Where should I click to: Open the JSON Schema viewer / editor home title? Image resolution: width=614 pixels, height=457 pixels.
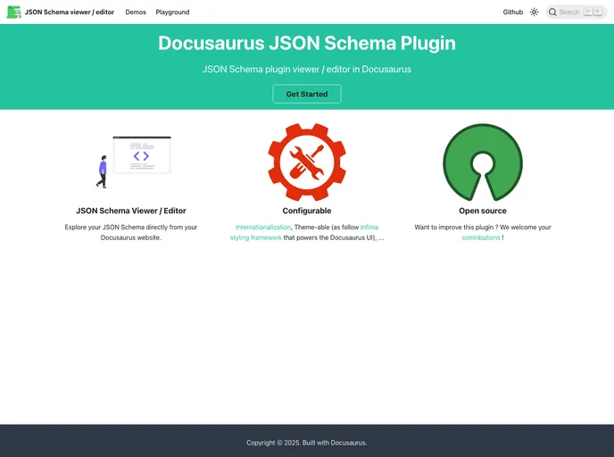click(70, 12)
